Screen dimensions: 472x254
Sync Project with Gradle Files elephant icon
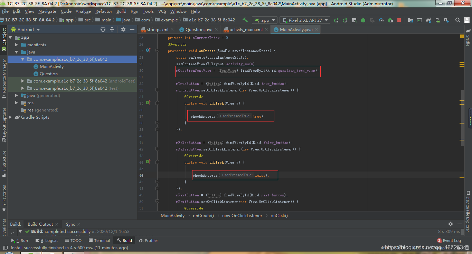point(428,20)
